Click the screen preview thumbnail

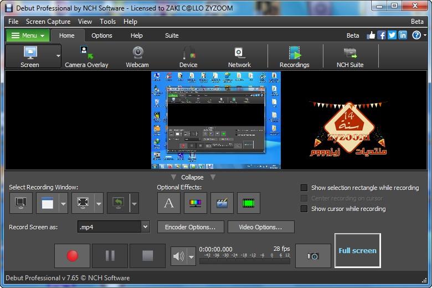(216, 120)
